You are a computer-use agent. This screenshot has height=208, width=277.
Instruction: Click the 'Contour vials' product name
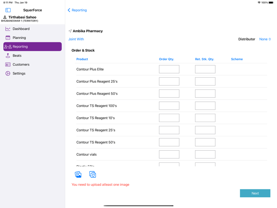pyautogui.click(x=86, y=155)
